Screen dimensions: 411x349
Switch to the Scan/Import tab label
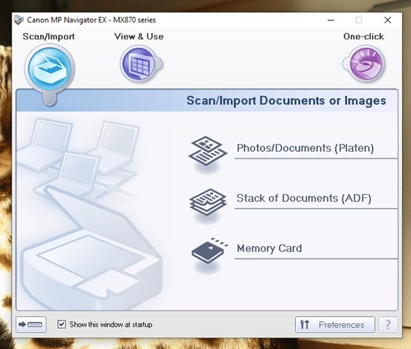pos(49,37)
